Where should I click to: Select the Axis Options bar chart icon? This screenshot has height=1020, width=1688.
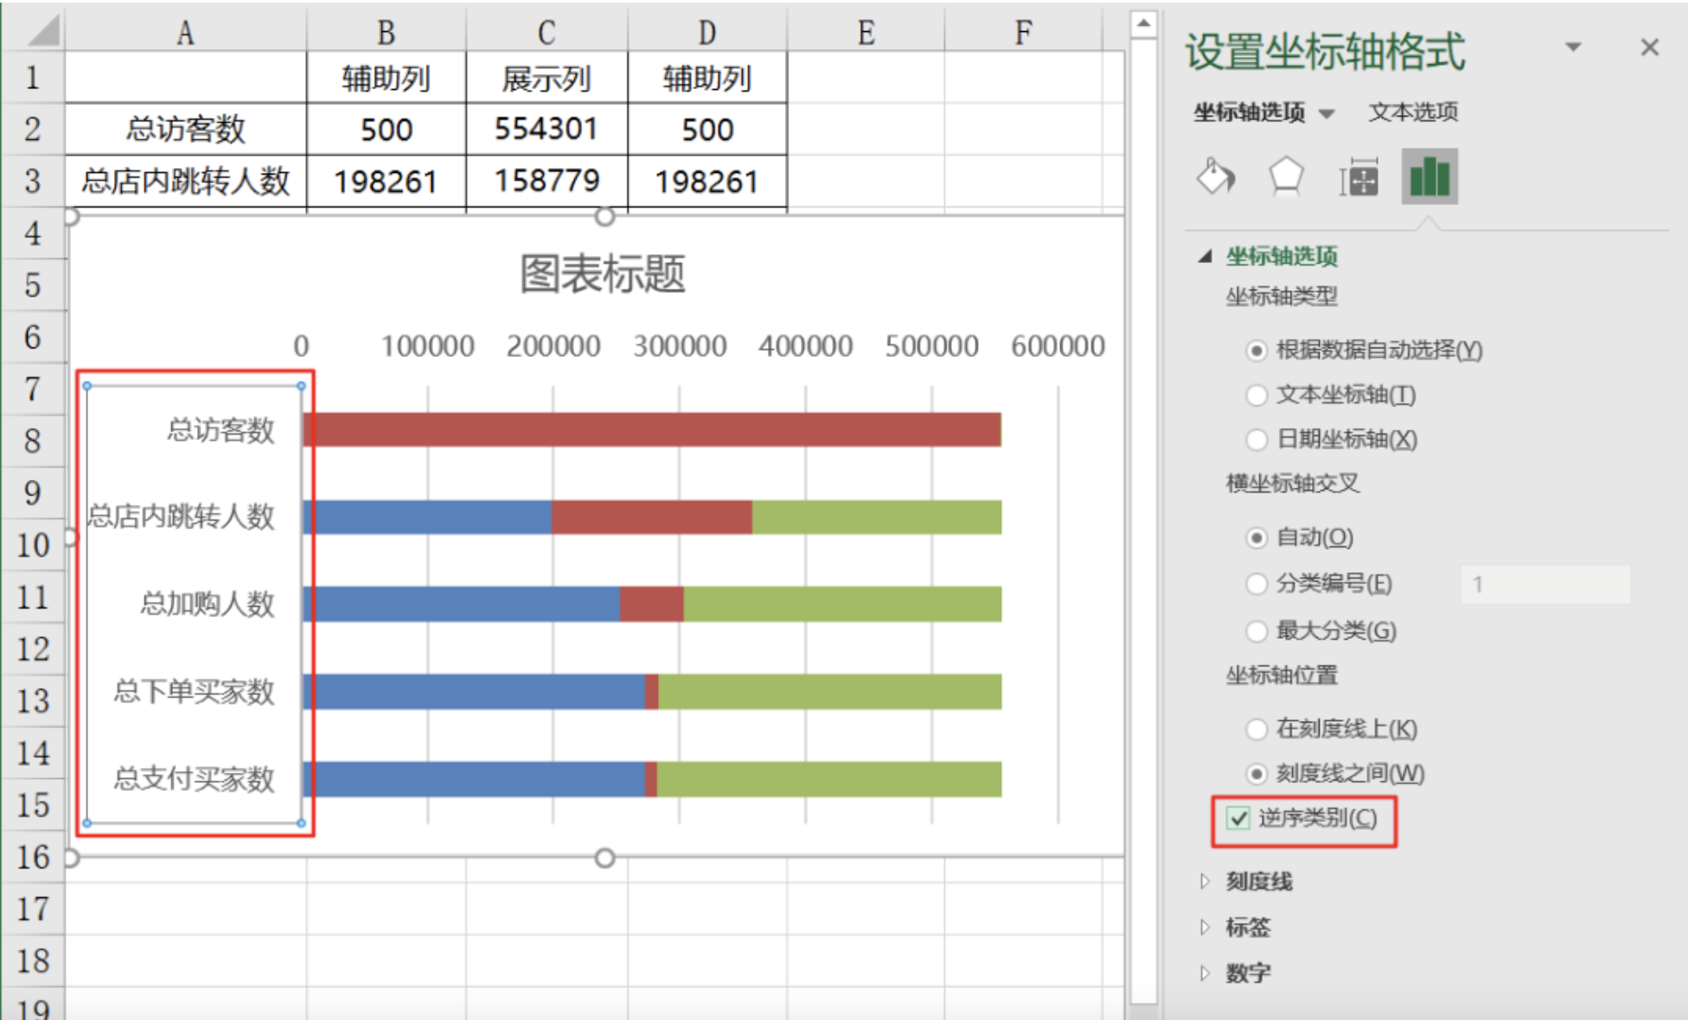coord(1429,177)
